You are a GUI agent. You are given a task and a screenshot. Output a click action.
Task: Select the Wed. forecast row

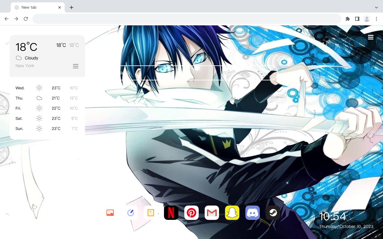[x=47, y=88]
